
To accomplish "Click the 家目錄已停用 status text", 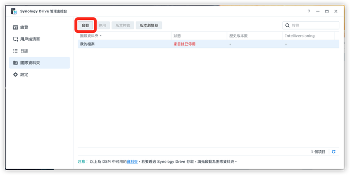I will 184,44.
